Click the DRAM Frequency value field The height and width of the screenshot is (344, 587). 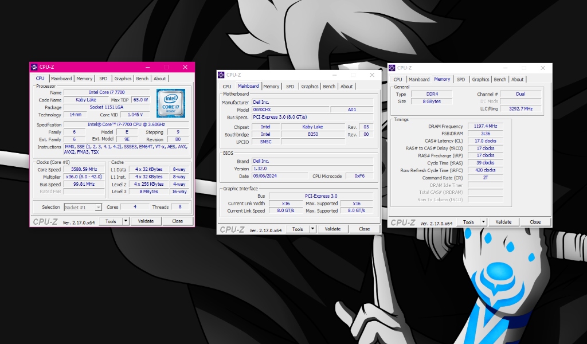tap(484, 126)
